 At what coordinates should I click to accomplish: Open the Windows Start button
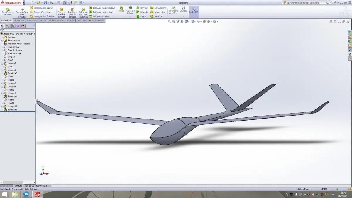pyautogui.click(x=5, y=194)
